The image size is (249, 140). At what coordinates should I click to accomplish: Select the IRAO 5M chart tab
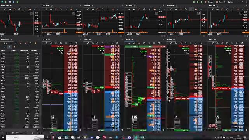(x=129, y=6)
